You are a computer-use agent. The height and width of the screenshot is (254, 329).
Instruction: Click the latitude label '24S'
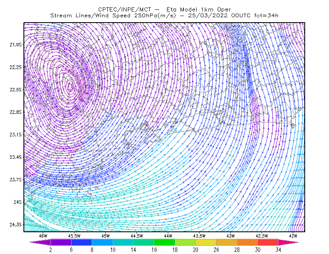(x=18, y=202)
